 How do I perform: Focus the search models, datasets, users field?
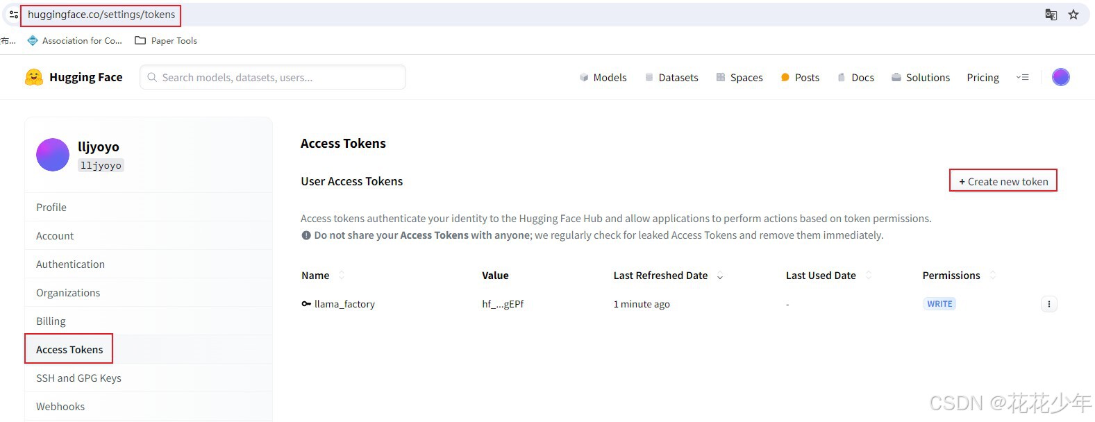click(273, 77)
